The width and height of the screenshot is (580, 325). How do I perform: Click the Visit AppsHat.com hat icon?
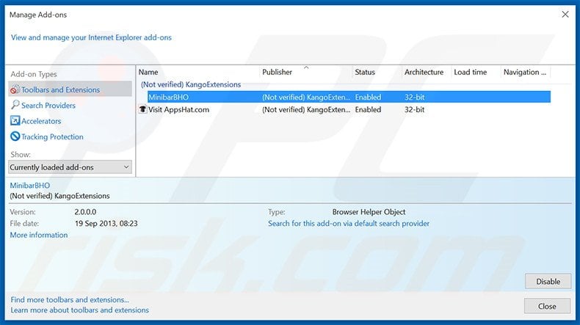click(x=142, y=109)
